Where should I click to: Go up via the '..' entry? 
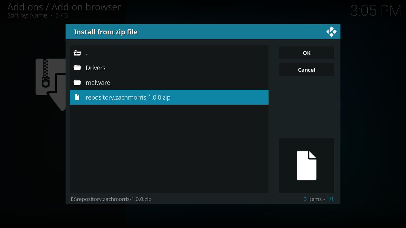[x=169, y=53]
